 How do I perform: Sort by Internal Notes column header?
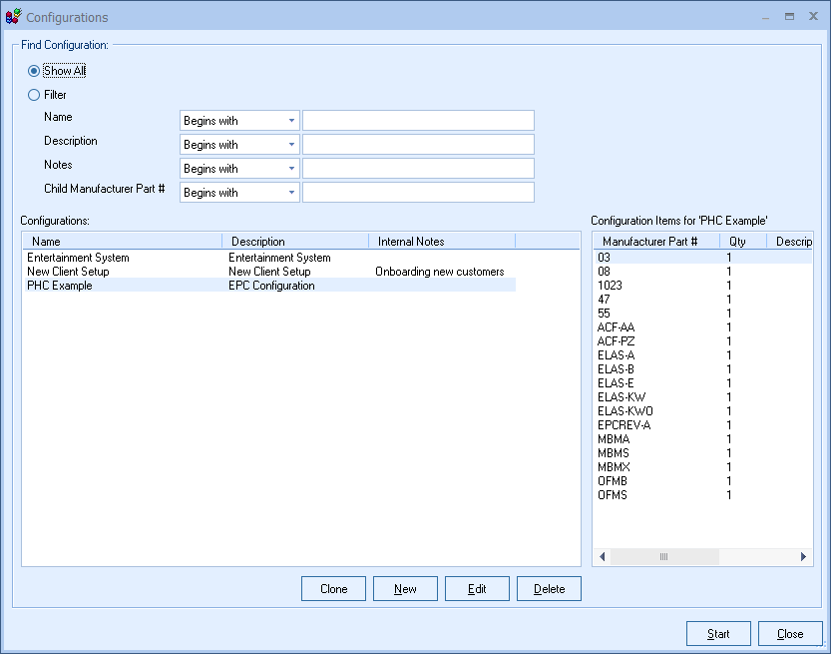pos(441,241)
